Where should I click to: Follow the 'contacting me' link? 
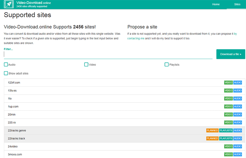(x=136, y=38)
